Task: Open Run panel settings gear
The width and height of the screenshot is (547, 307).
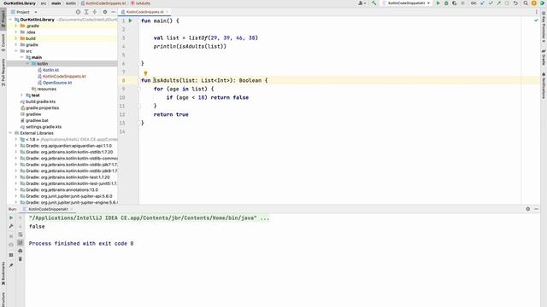Action: 528,209
